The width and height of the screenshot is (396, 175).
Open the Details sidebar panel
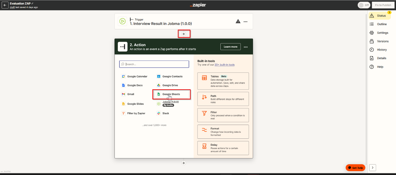coord(378,58)
